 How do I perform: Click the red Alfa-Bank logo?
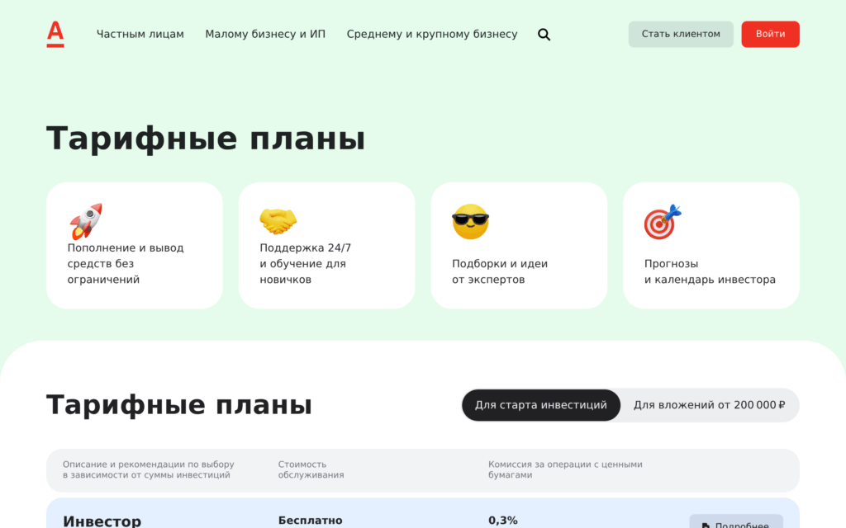tap(55, 34)
